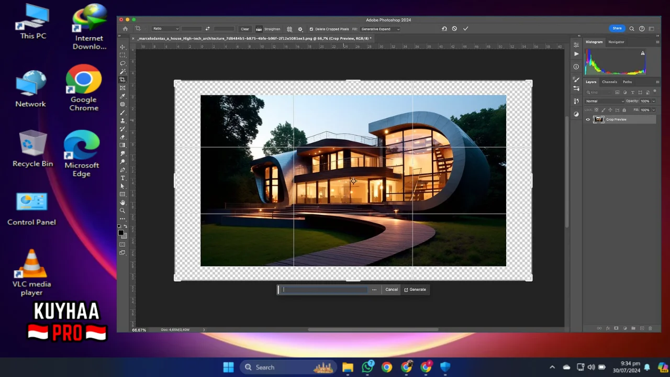The height and width of the screenshot is (377, 670).
Task: Select the Layers tab
Action: (591, 82)
